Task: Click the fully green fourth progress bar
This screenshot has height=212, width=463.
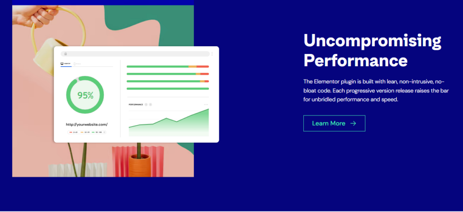Action: click(167, 88)
